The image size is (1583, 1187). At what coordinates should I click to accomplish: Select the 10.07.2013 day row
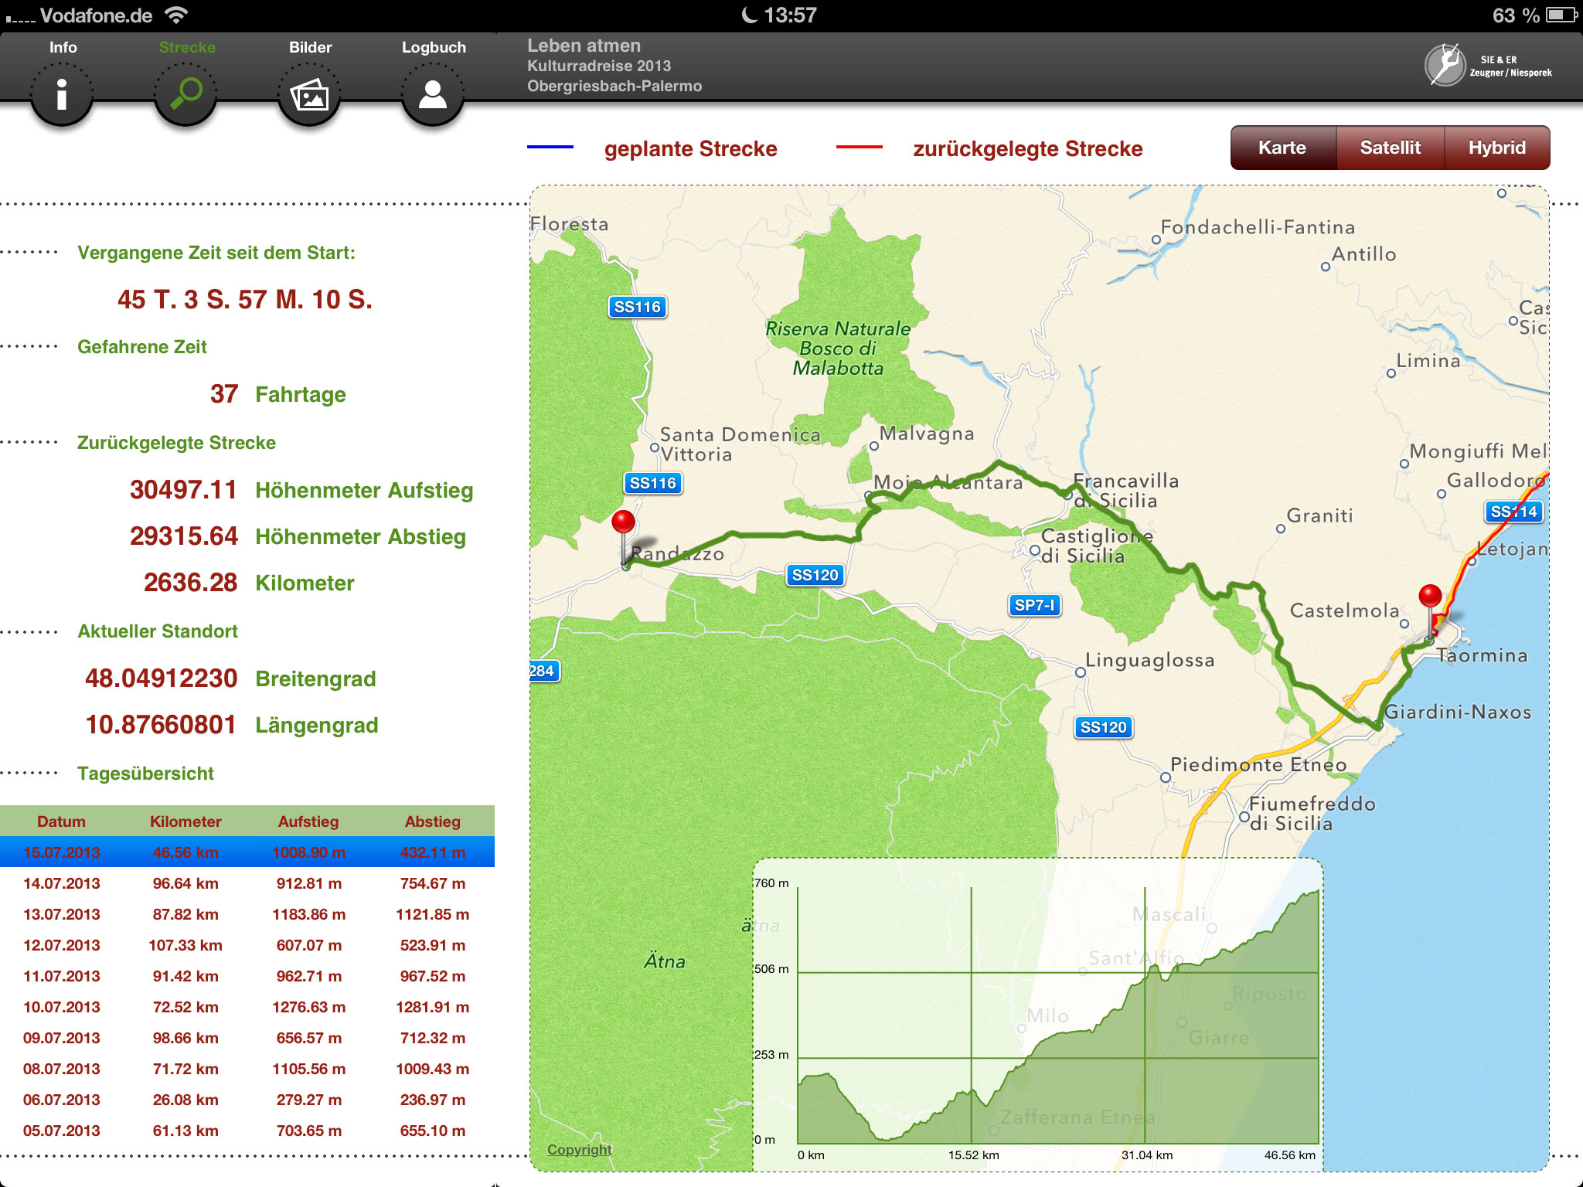click(x=247, y=1007)
